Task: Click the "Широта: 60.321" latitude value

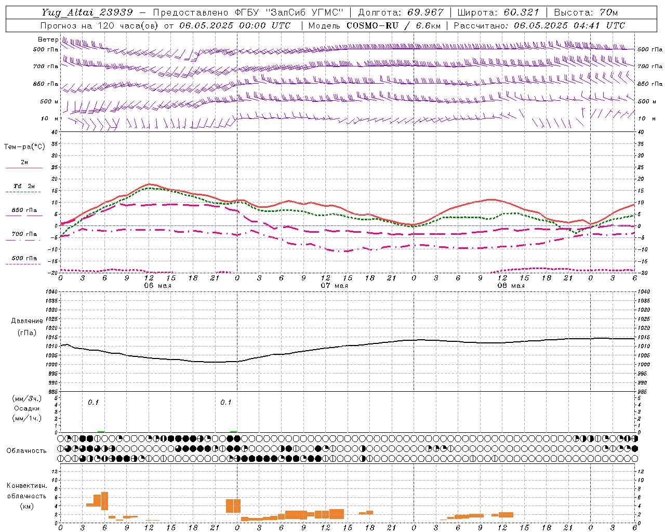Action: click(x=498, y=12)
